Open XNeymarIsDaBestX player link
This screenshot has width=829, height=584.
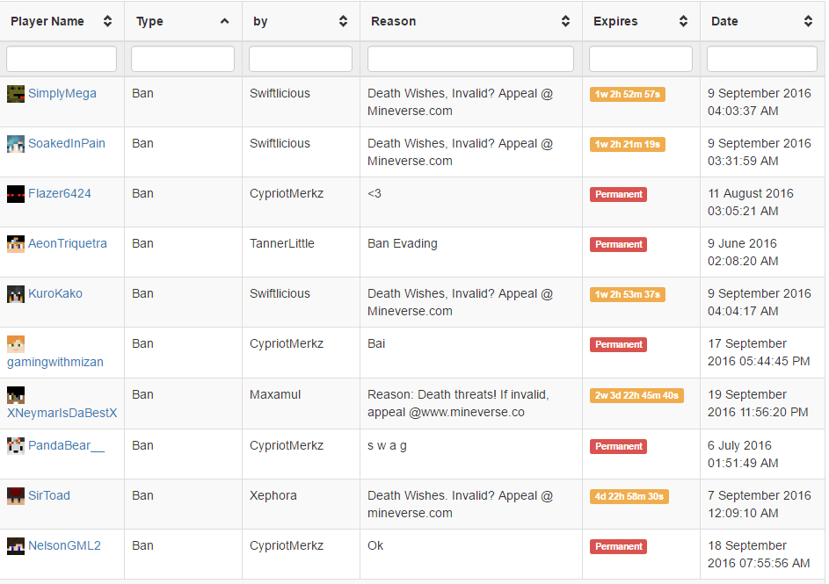click(x=62, y=412)
